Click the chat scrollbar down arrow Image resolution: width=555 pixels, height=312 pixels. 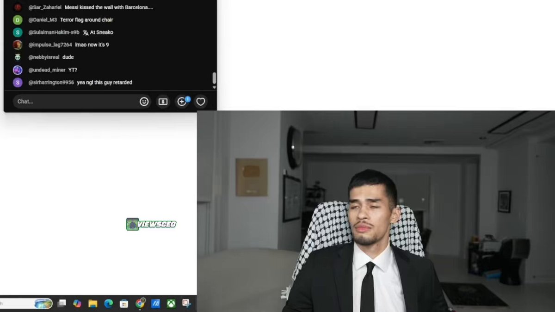pos(214,87)
